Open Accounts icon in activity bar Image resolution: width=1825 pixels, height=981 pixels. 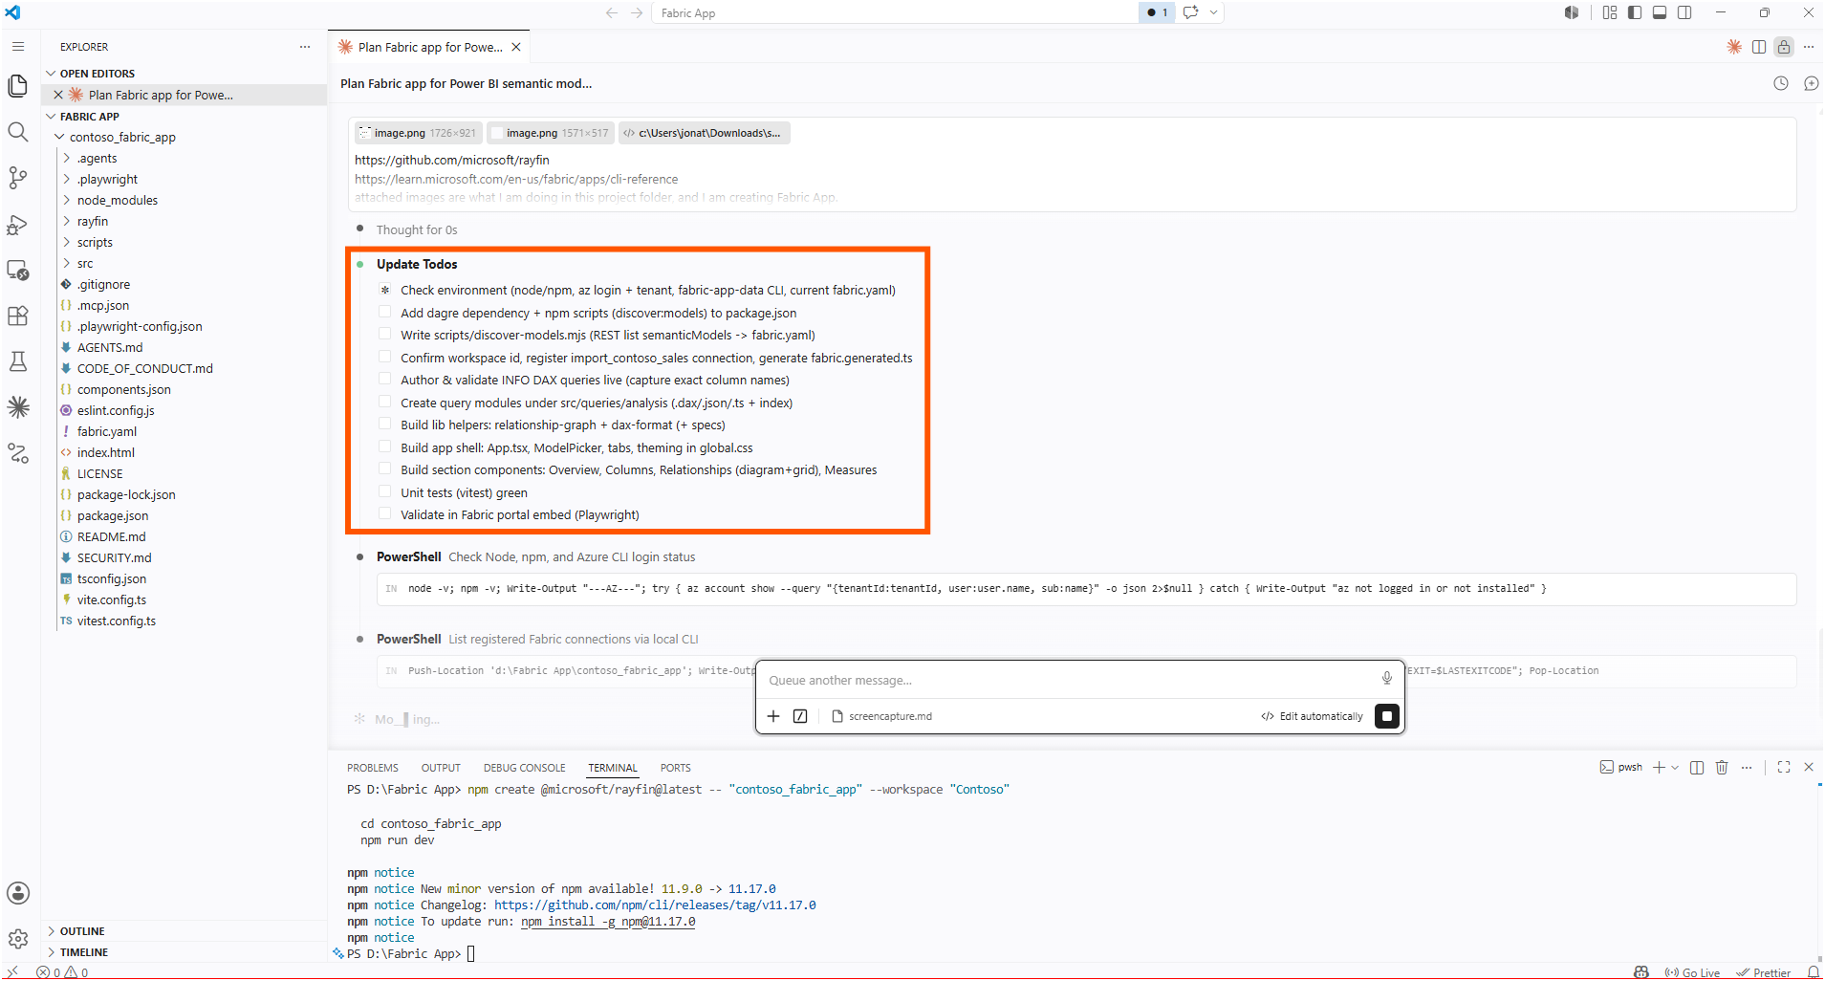tap(17, 894)
